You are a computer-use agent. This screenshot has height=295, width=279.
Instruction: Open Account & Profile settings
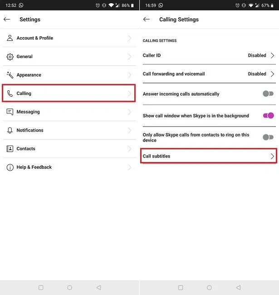click(69, 38)
